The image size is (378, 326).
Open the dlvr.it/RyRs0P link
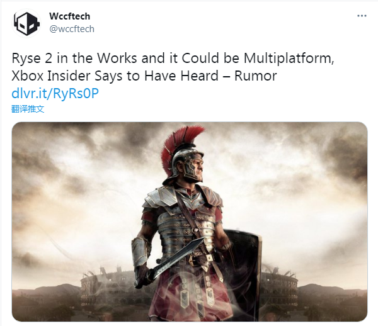tap(55, 93)
